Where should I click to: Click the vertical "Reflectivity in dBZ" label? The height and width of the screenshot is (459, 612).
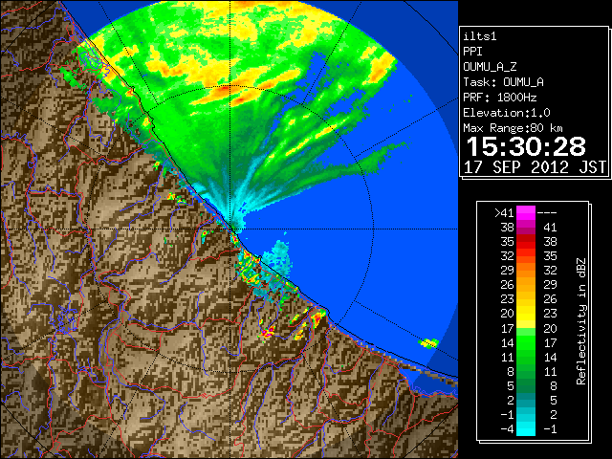(x=580, y=321)
